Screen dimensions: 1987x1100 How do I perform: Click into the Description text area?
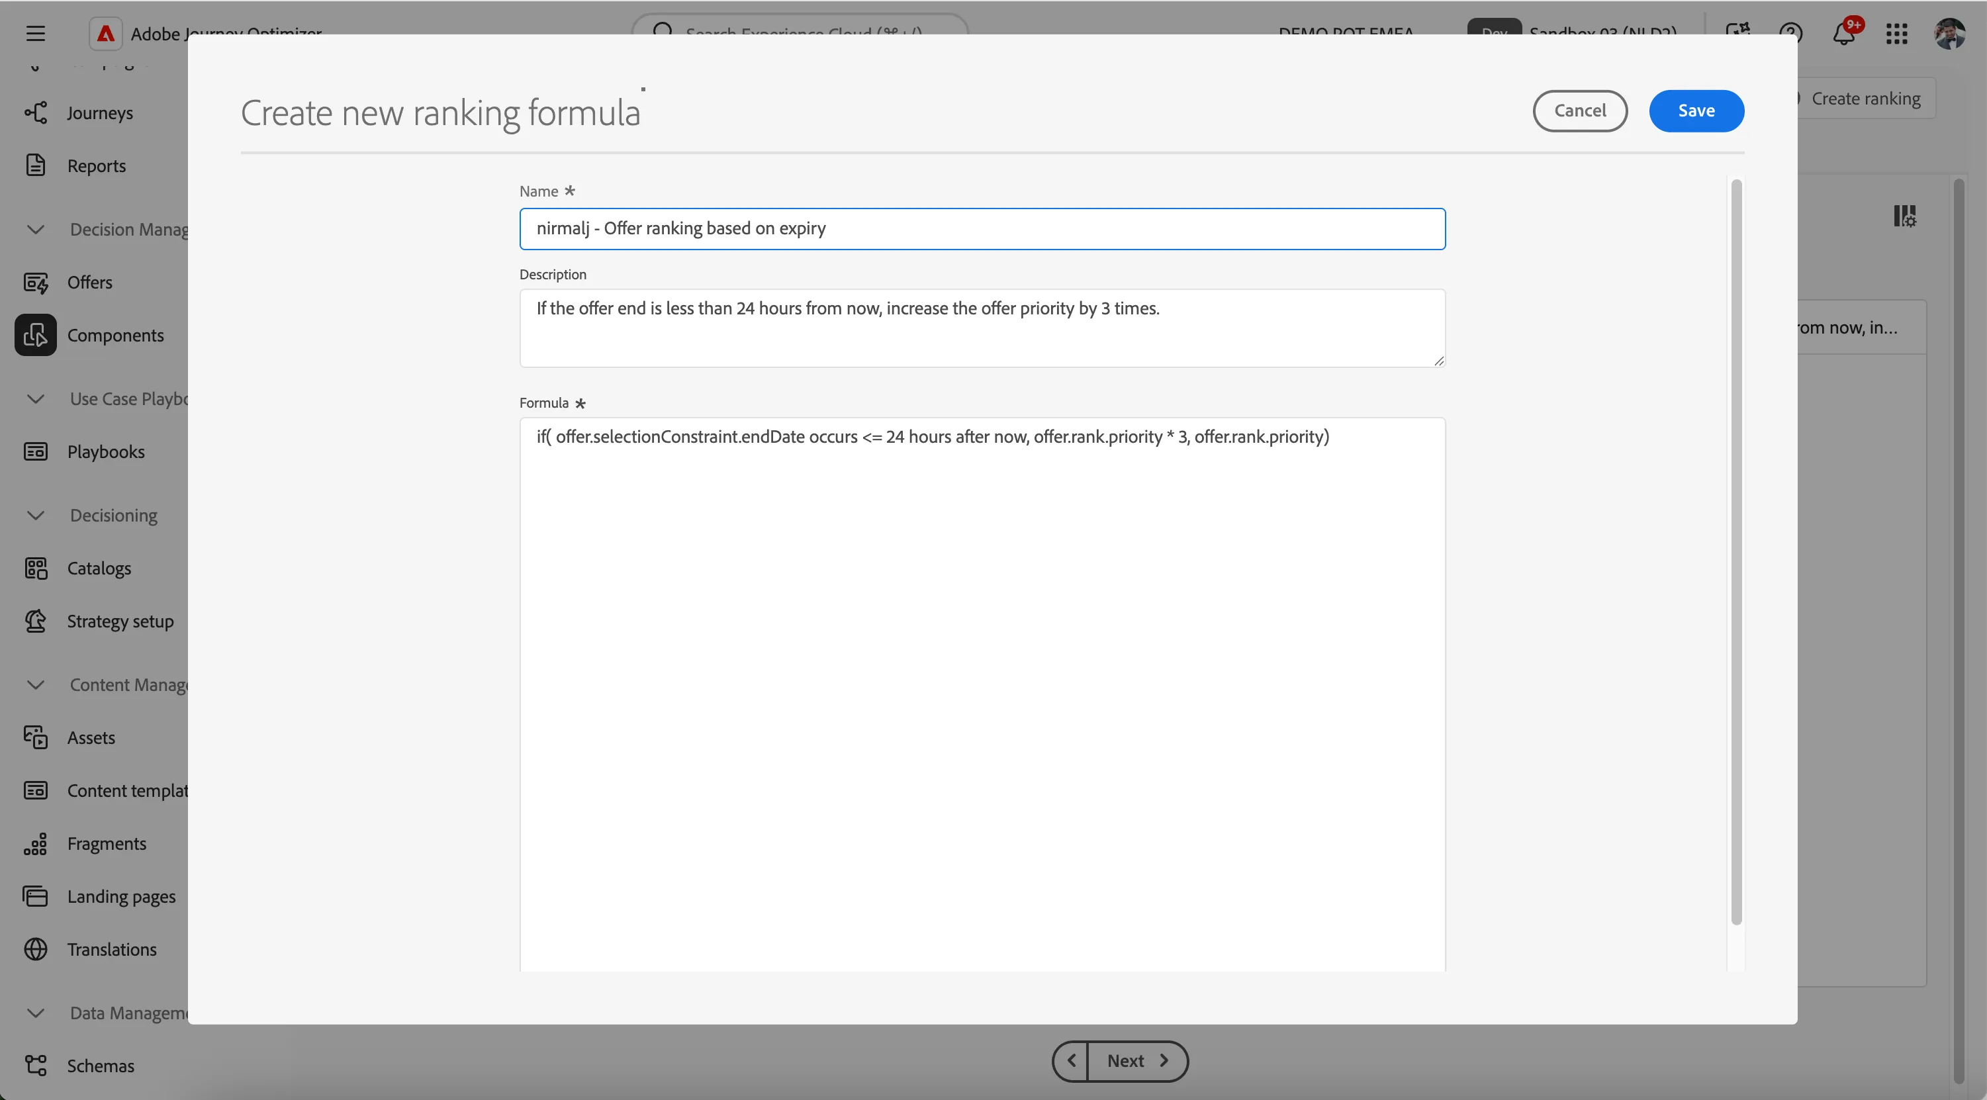pos(982,328)
